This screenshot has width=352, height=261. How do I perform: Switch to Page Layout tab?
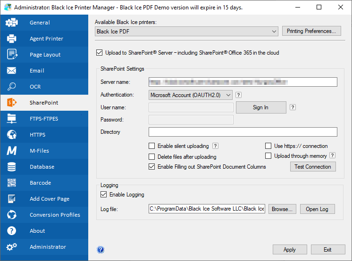click(x=45, y=55)
